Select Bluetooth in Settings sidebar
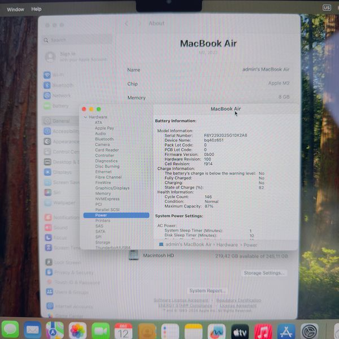Screen dimensions: 339x339 click(x=58, y=85)
